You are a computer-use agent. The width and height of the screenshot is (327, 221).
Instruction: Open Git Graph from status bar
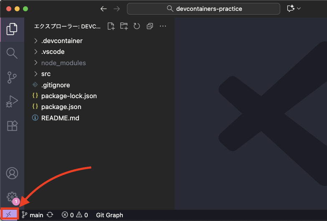(x=109, y=215)
